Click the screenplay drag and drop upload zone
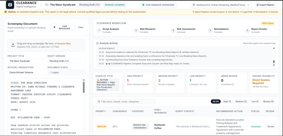This screenshot has width=283, height=136. 46,45
